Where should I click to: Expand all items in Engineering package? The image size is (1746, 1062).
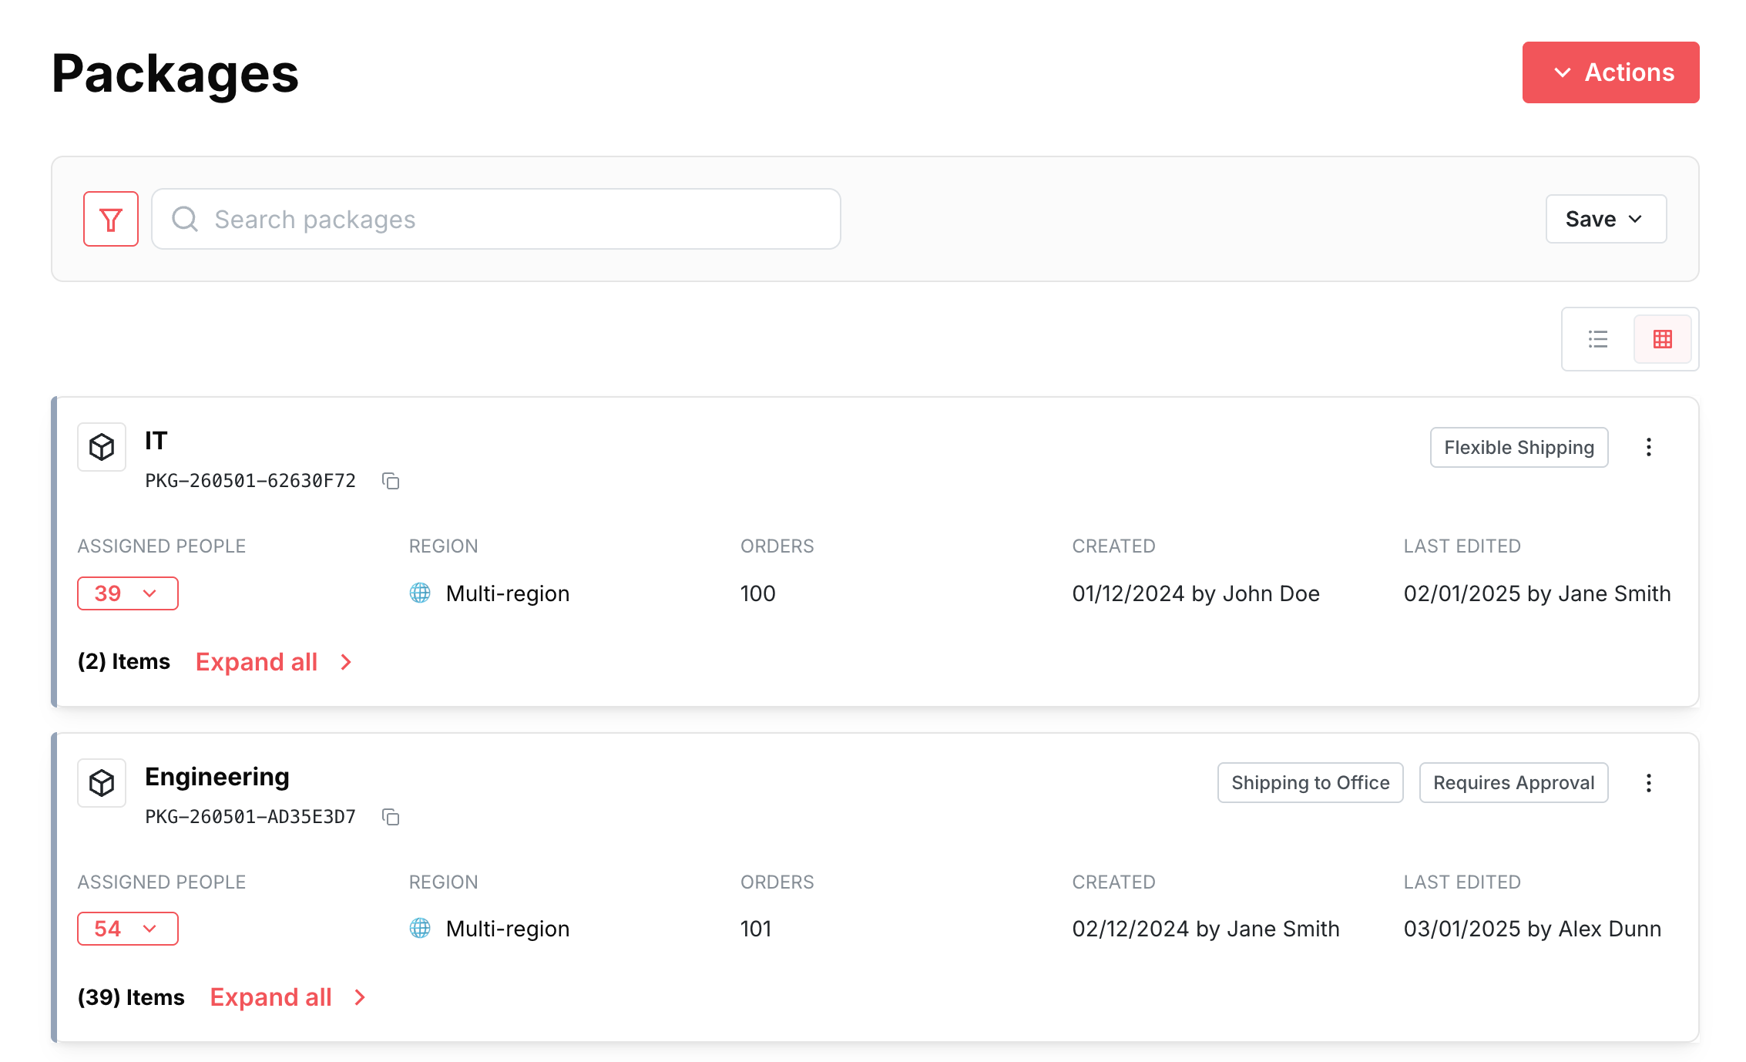pyautogui.click(x=289, y=997)
